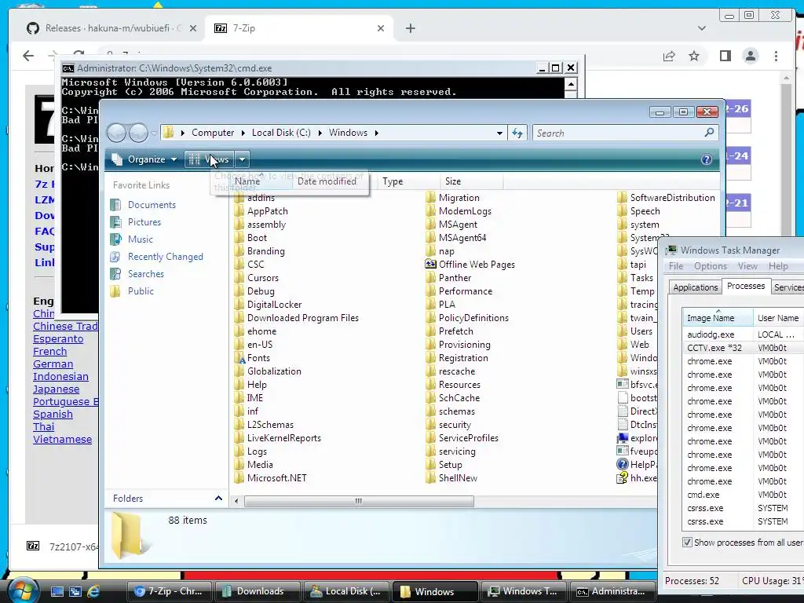Open Recently Changed favorite link
804x603 pixels.
coord(165,257)
